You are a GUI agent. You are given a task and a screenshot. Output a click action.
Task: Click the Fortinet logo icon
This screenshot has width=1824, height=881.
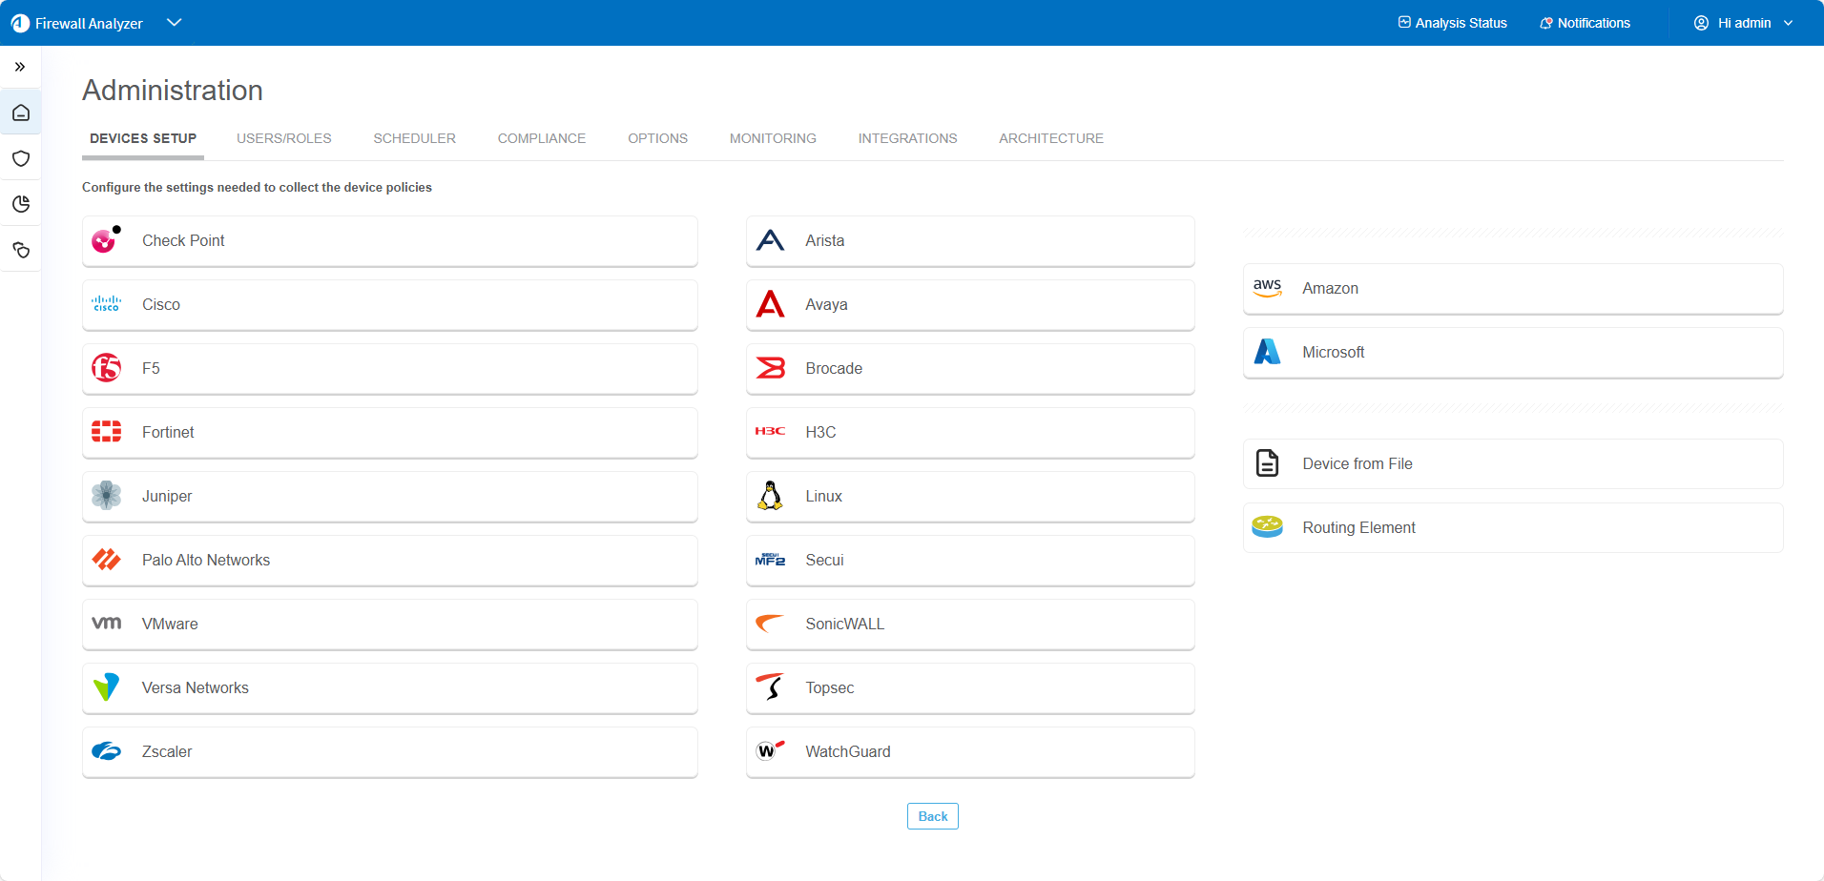click(x=106, y=432)
